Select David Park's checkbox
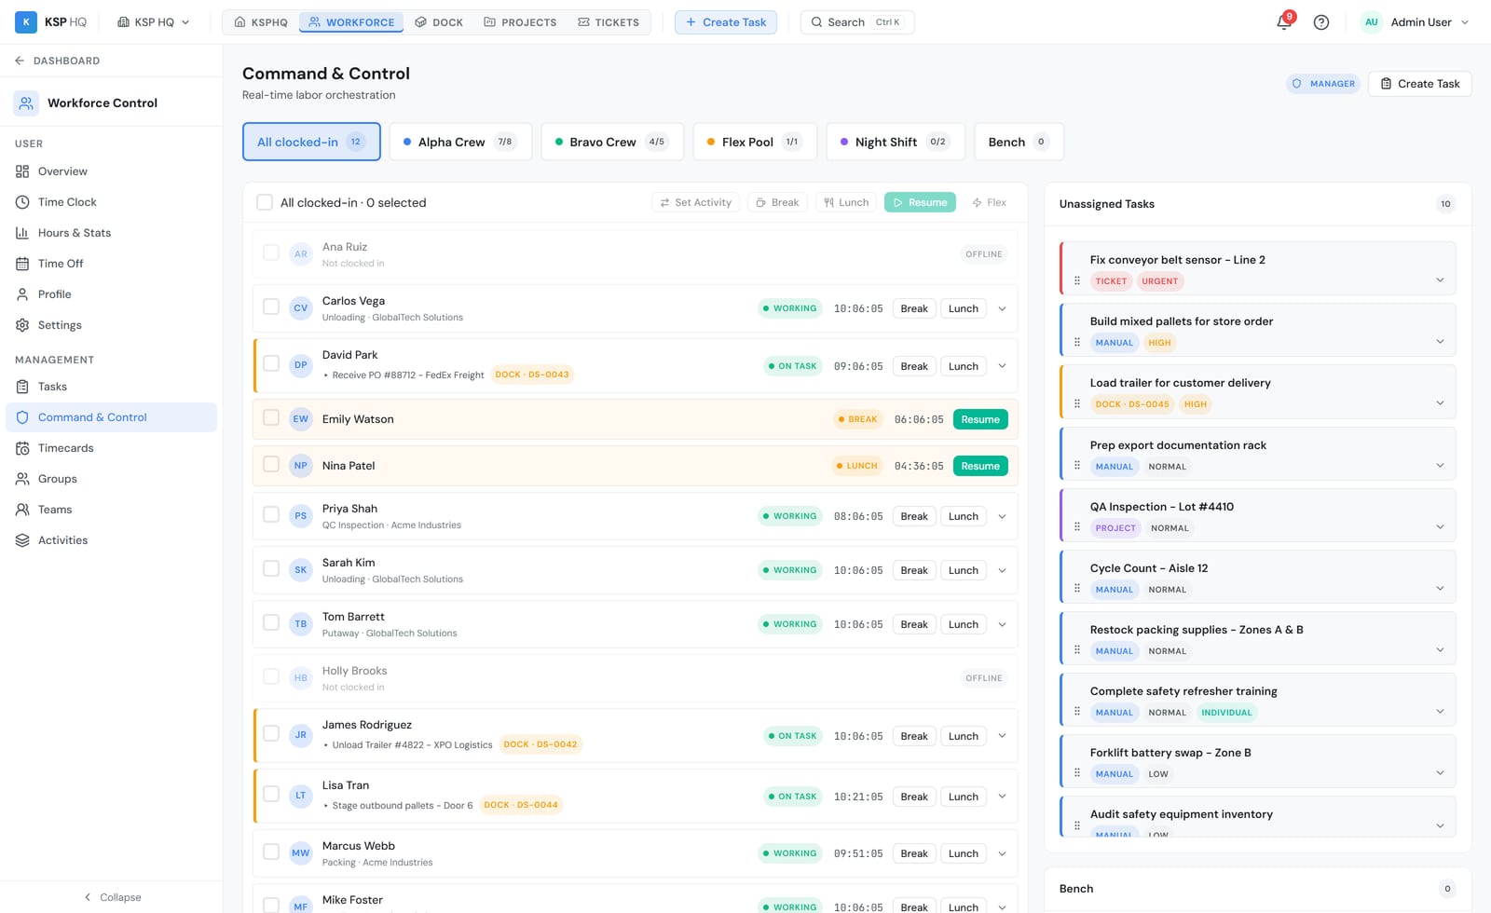The image size is (1491, 913). pyautogui.click(x=271, y=363)
